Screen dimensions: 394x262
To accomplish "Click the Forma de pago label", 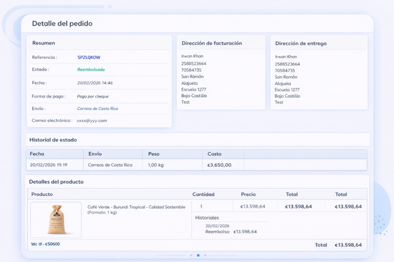I will [49, 96].
